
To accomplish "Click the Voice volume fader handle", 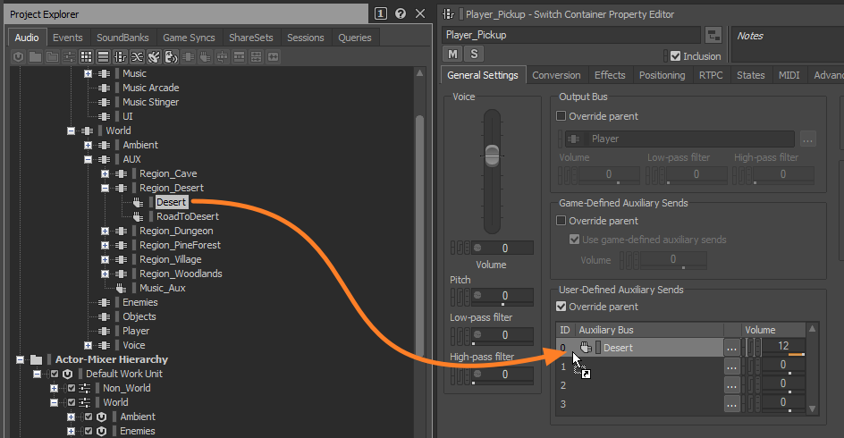I will tap(491, 151).
